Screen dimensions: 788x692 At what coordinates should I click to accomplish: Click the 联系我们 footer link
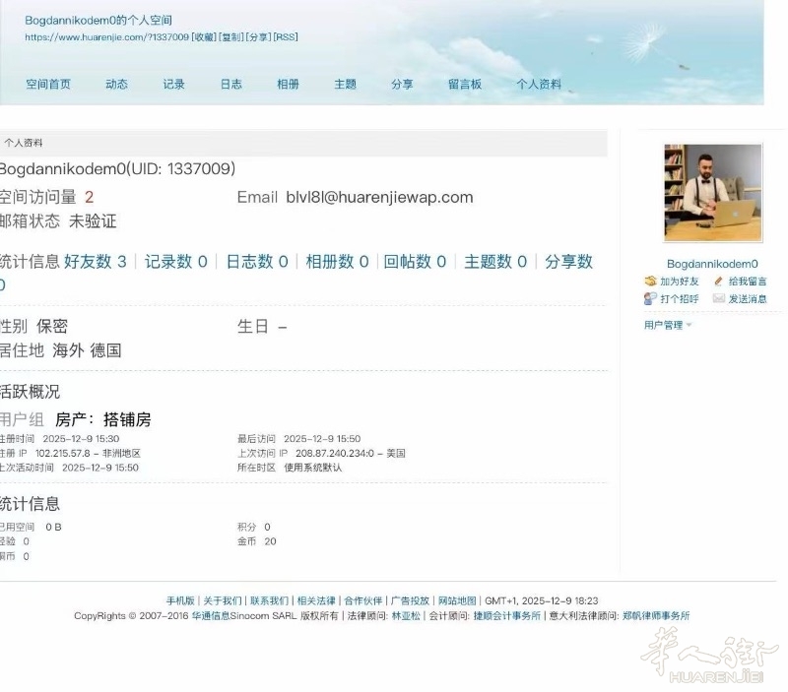pos(269,600)
